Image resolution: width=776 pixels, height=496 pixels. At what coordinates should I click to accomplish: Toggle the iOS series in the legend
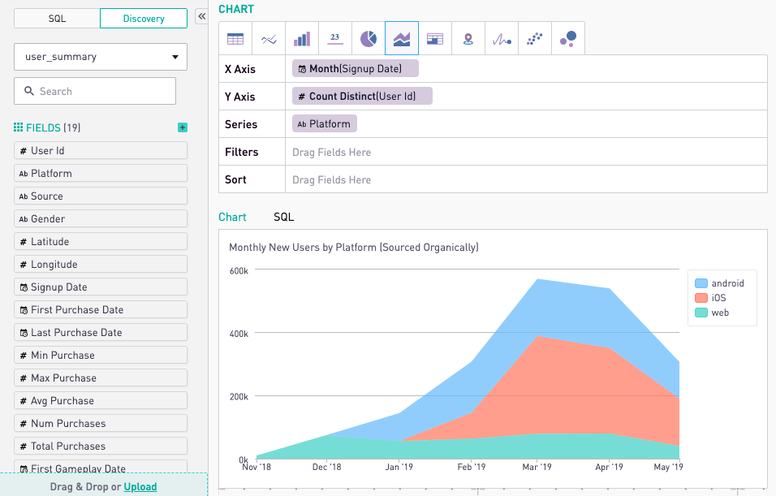click(x=715, y=298)
